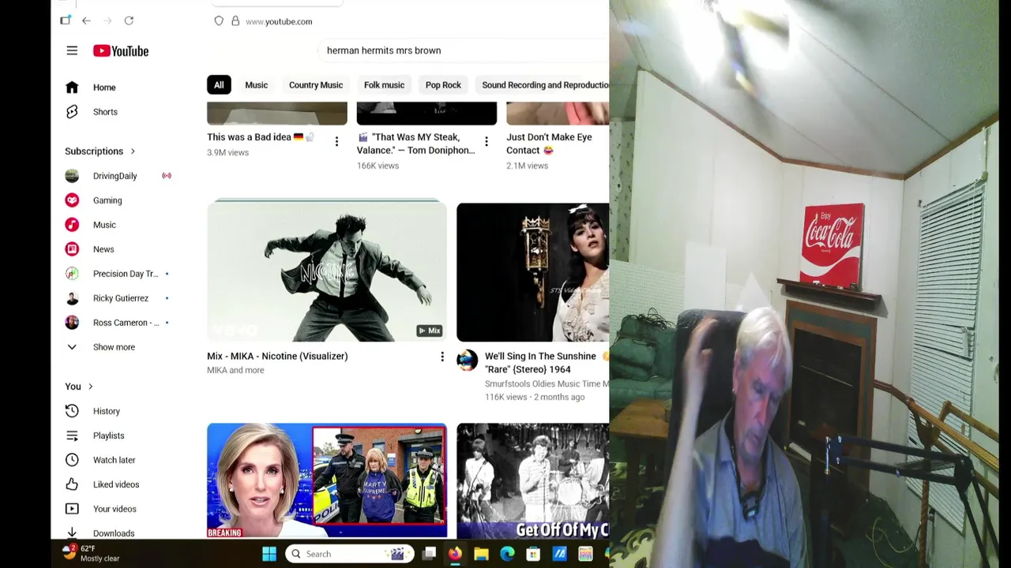Viewport: 1011px width, 568px height.
Task: Click the shield tracking protection icon
Action: click(x=219, y=21)
